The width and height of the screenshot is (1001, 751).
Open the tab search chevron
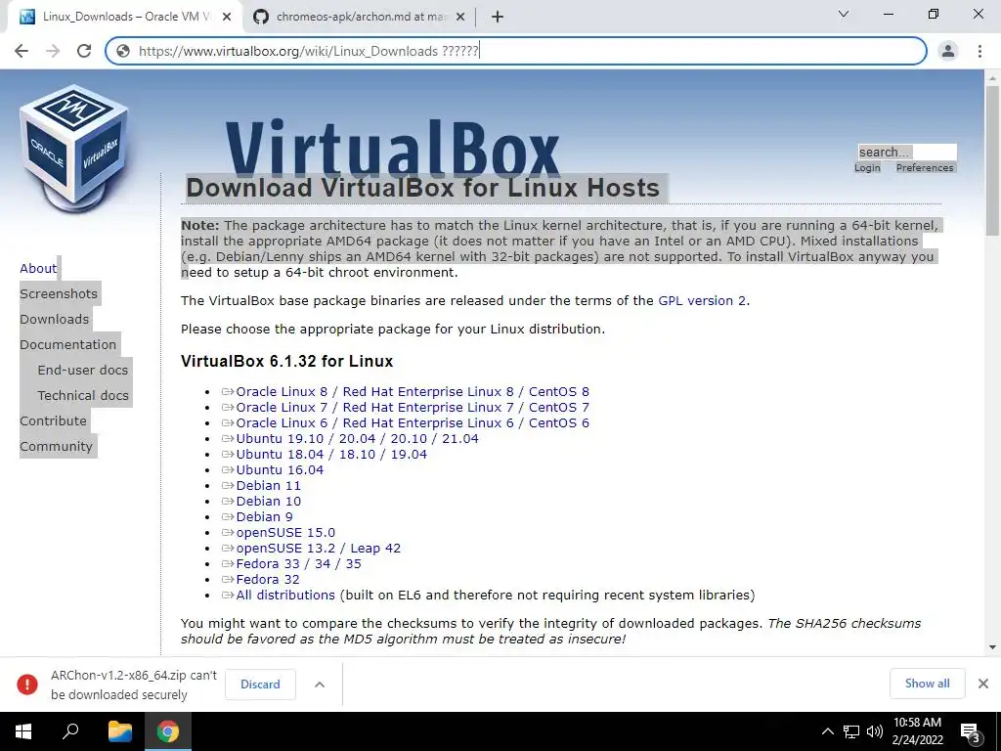(x=844, y=14)
